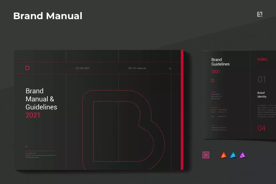
Task: Select the purple Affinity Photo icon
Action: [x=242, y=155]
